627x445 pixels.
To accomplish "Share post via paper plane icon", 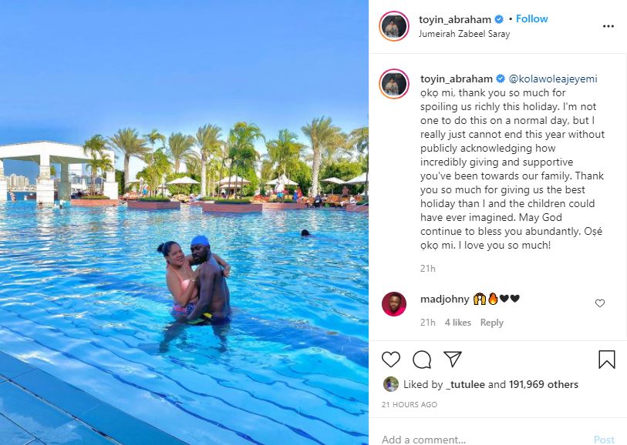I will pos(453,359).
